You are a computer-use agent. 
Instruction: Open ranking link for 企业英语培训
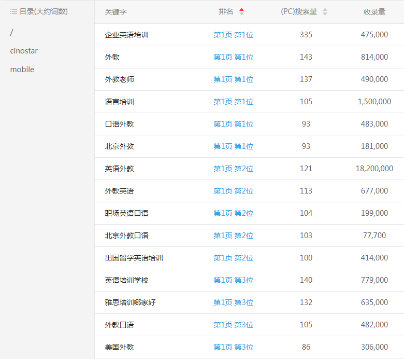pyautogui.click(x=233, y=35)
